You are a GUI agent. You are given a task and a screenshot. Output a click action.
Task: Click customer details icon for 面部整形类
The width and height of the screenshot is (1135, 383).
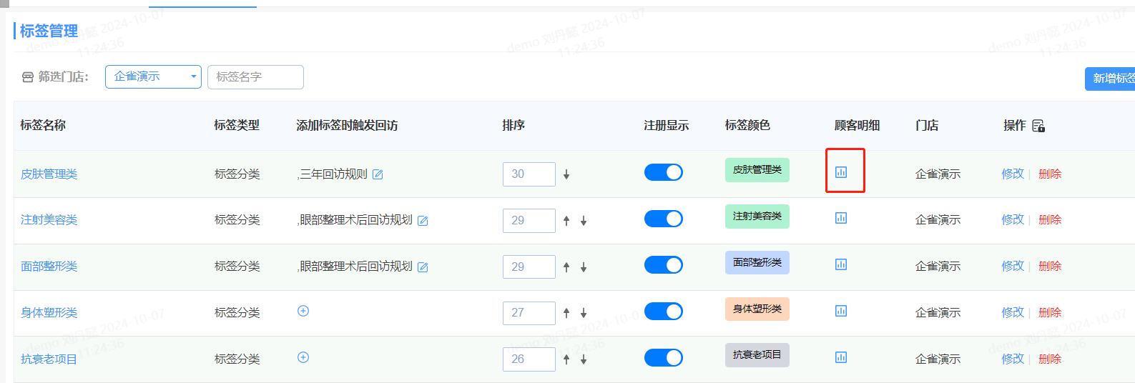[841, 264]
